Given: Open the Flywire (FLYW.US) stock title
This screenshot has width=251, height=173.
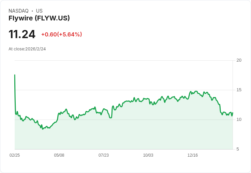Looking at the screenshot, I should tap(39, 18).
